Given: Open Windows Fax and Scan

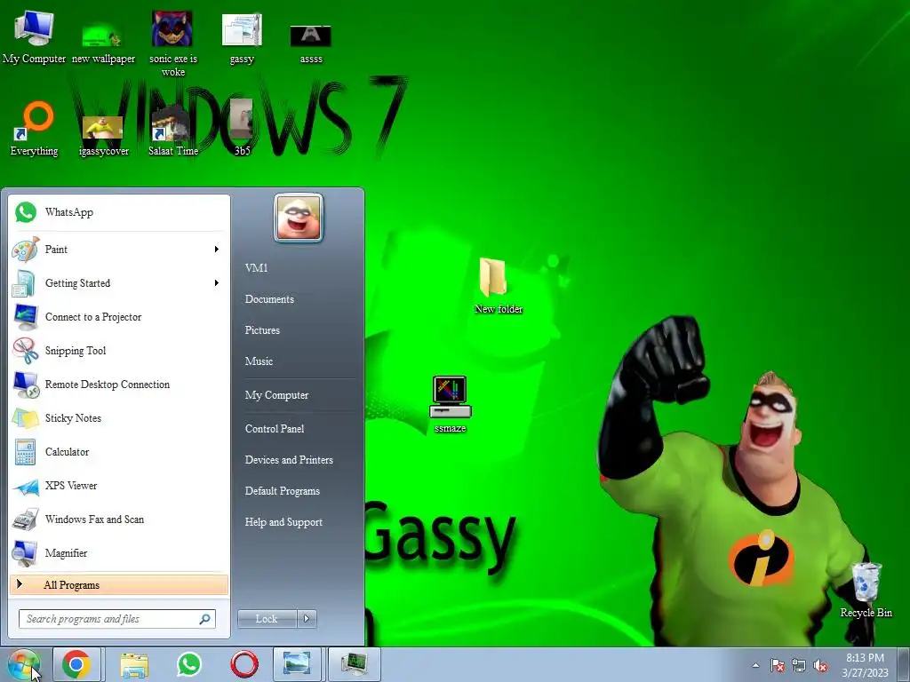Looking at the screenshot, I should pyautogui.click(x=118, y=519).
